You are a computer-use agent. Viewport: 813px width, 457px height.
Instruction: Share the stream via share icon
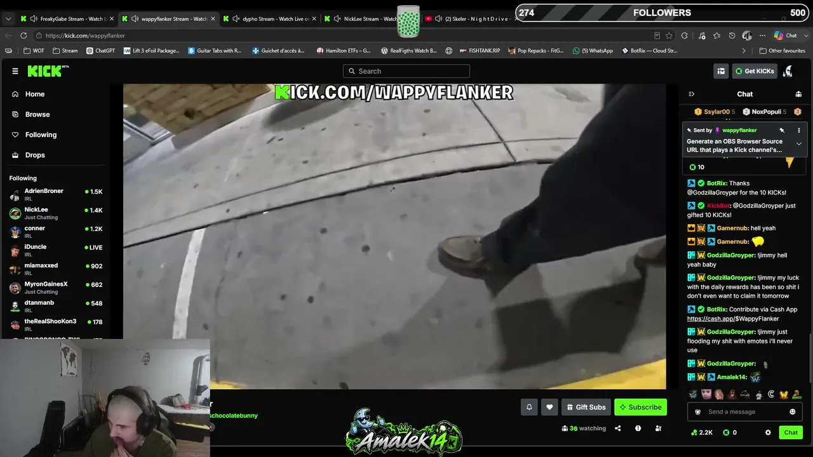[617, 428]
